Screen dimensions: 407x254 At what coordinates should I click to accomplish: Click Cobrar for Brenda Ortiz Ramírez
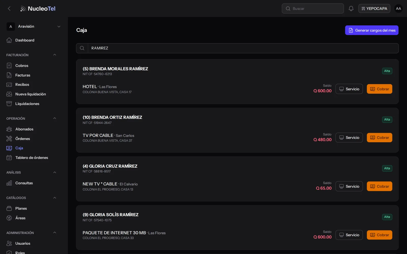[x=380, y=138]
